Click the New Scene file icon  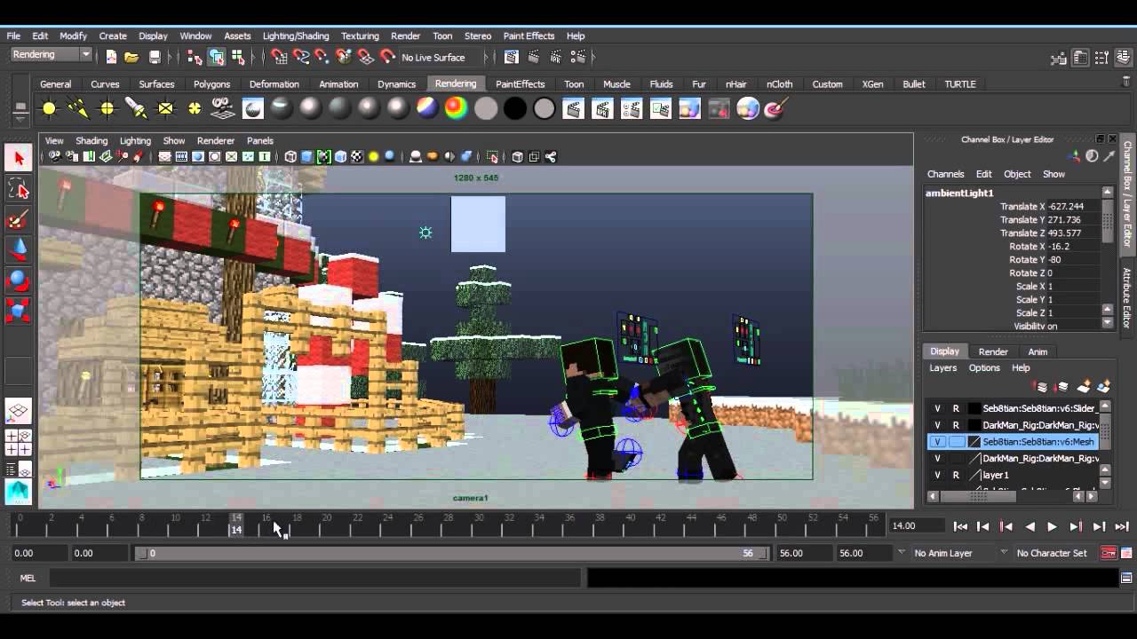110,57
